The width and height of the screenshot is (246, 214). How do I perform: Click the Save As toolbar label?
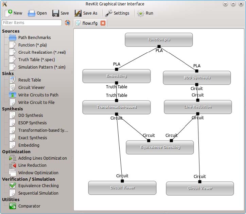90,13
